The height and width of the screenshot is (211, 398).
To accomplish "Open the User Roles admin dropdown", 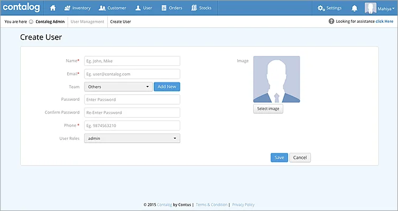I will [132, 138].
